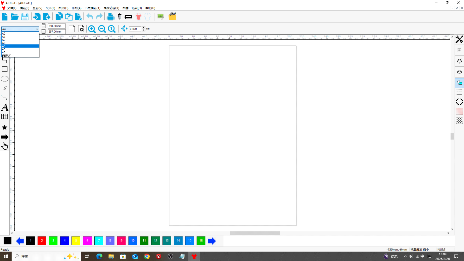Select 自定义 custom size in dropdown list
Viewport: 464px width, 261px height.
tap(20, 56)
